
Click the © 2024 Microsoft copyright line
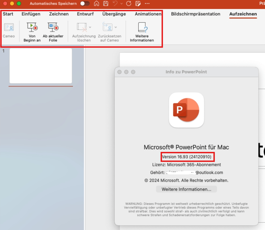186,180
